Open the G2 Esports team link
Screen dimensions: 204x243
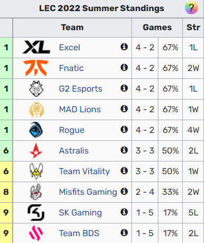pyautogui.click(x=81, y=89)
